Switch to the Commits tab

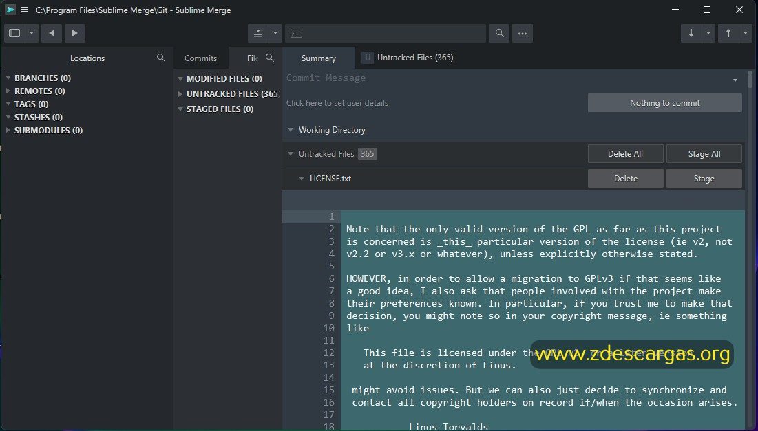[x=200, y=58]
